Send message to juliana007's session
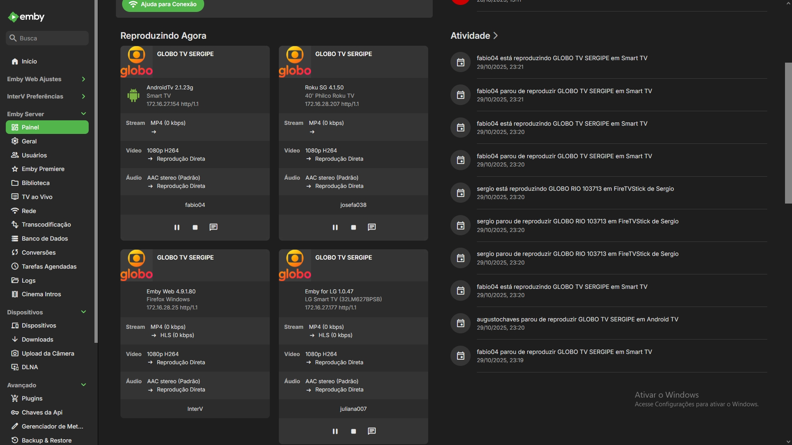This screenshot has height=445, width=792. (372, 431)
